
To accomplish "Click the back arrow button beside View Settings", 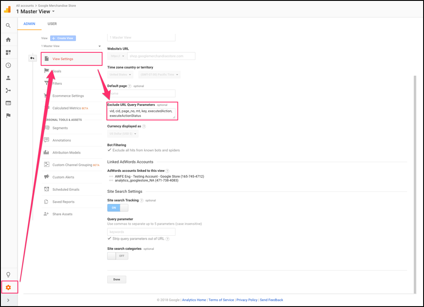I will (x=32, y=58).
